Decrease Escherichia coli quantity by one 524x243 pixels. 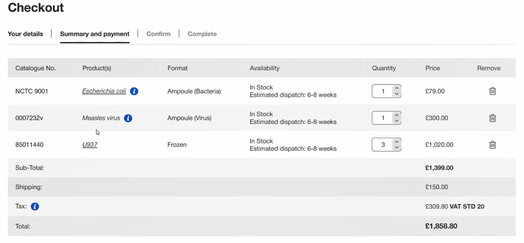click(x=396, y=94)
